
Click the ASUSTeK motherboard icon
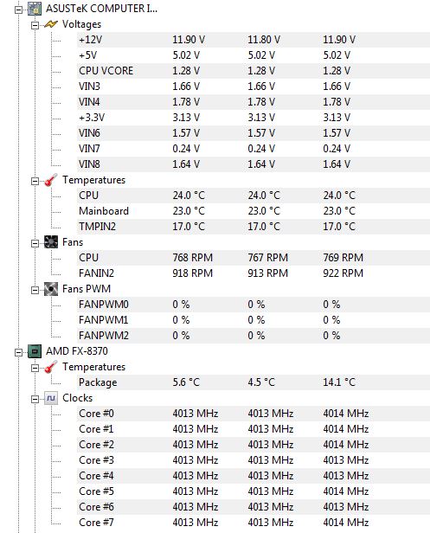point(35,9)
